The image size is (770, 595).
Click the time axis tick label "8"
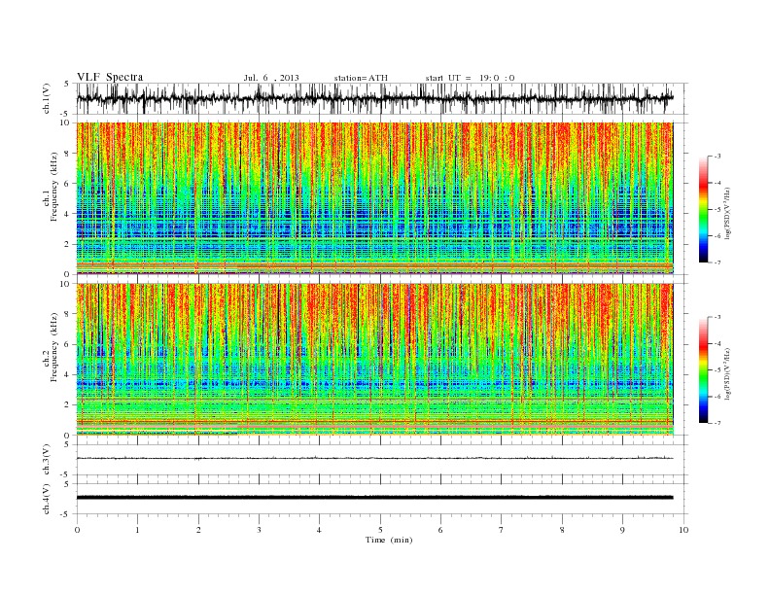click(562, 530)
